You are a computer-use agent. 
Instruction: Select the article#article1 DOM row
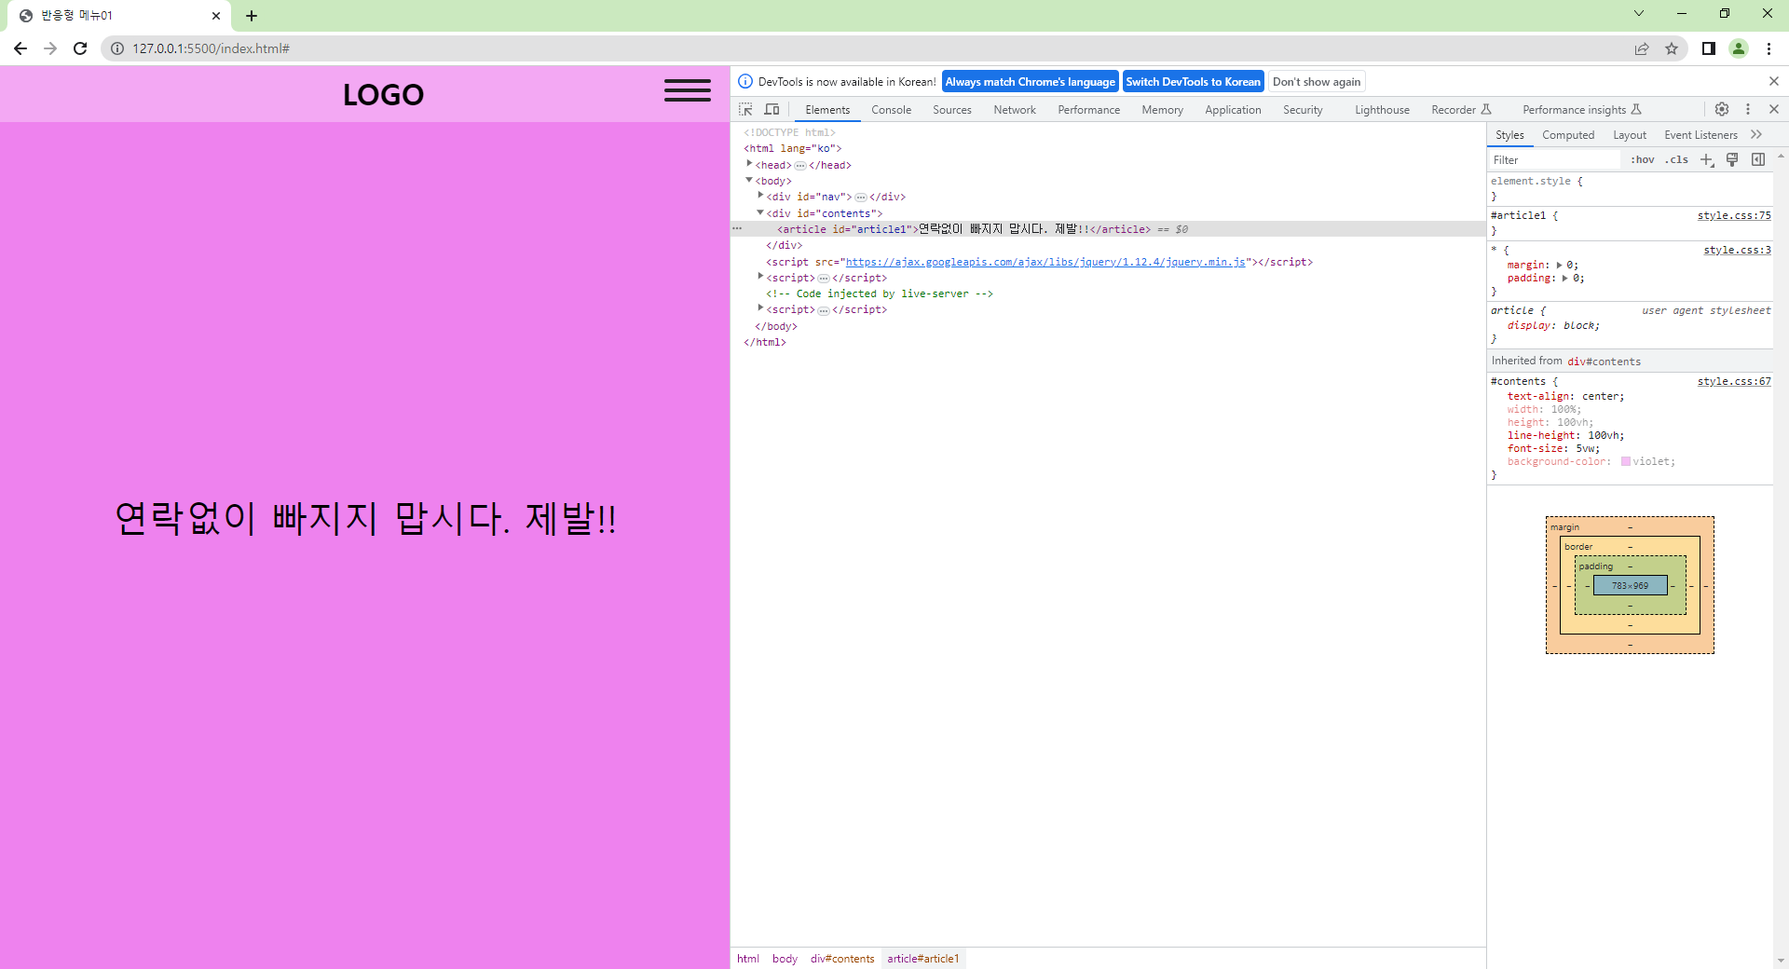(x=1108, y=229)
